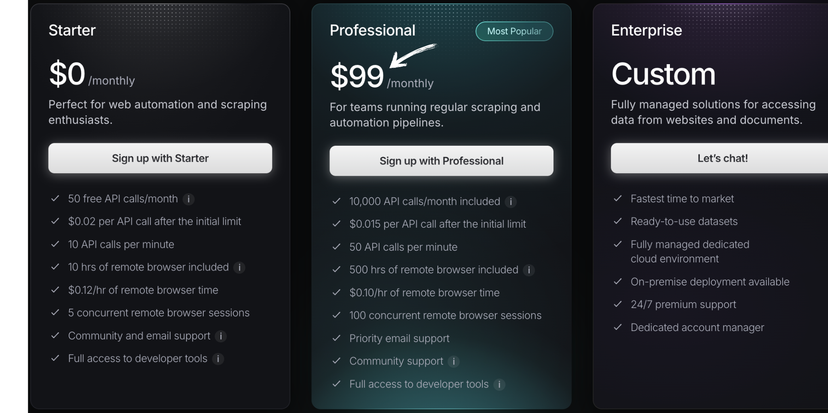Click info icon beside Professional Community support
828x413 pixels.
454,361
